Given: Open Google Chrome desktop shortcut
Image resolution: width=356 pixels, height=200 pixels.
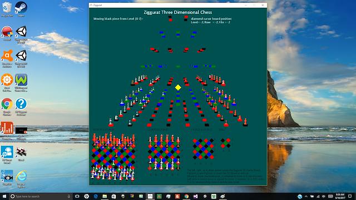Looking at the screenshot, I should point(7,106).
